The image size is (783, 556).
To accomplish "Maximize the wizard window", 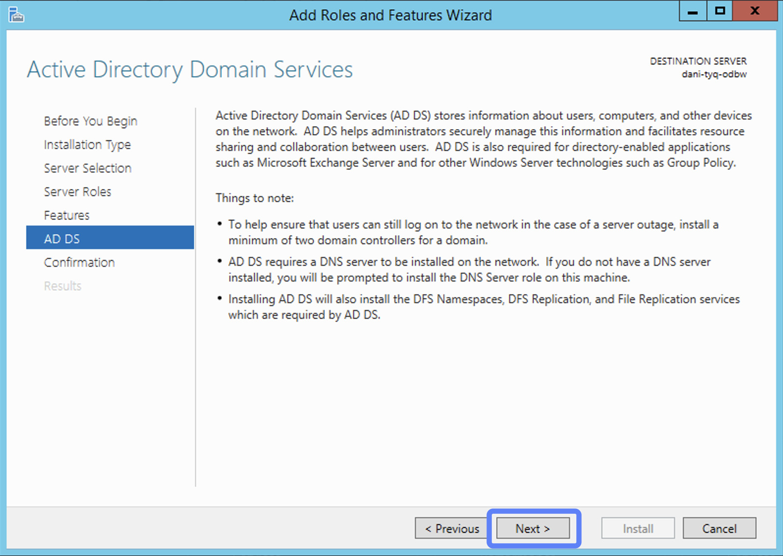I will tap(720, 12).
